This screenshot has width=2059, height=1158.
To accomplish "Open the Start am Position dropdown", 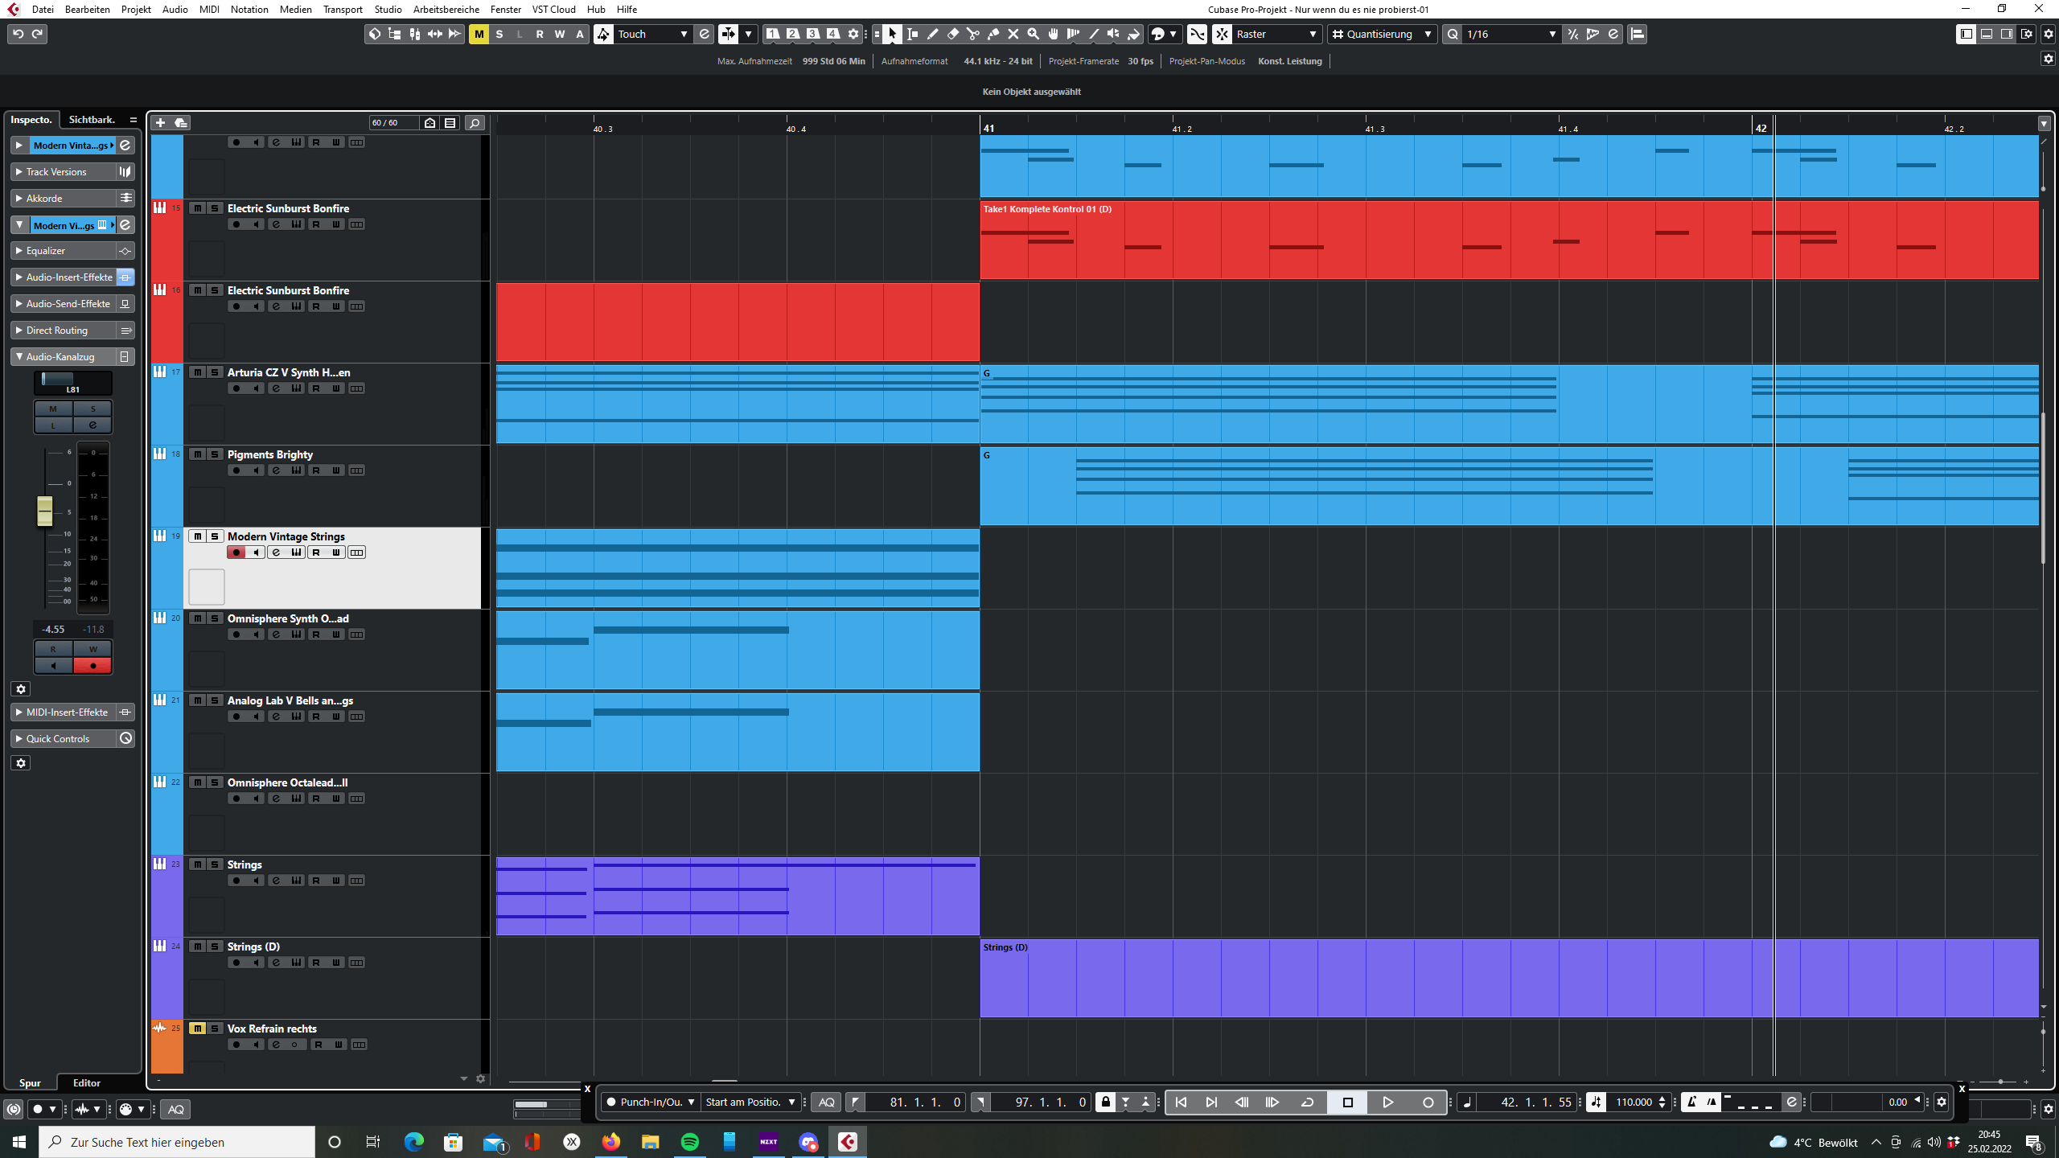I will [x=750, y=1103].
